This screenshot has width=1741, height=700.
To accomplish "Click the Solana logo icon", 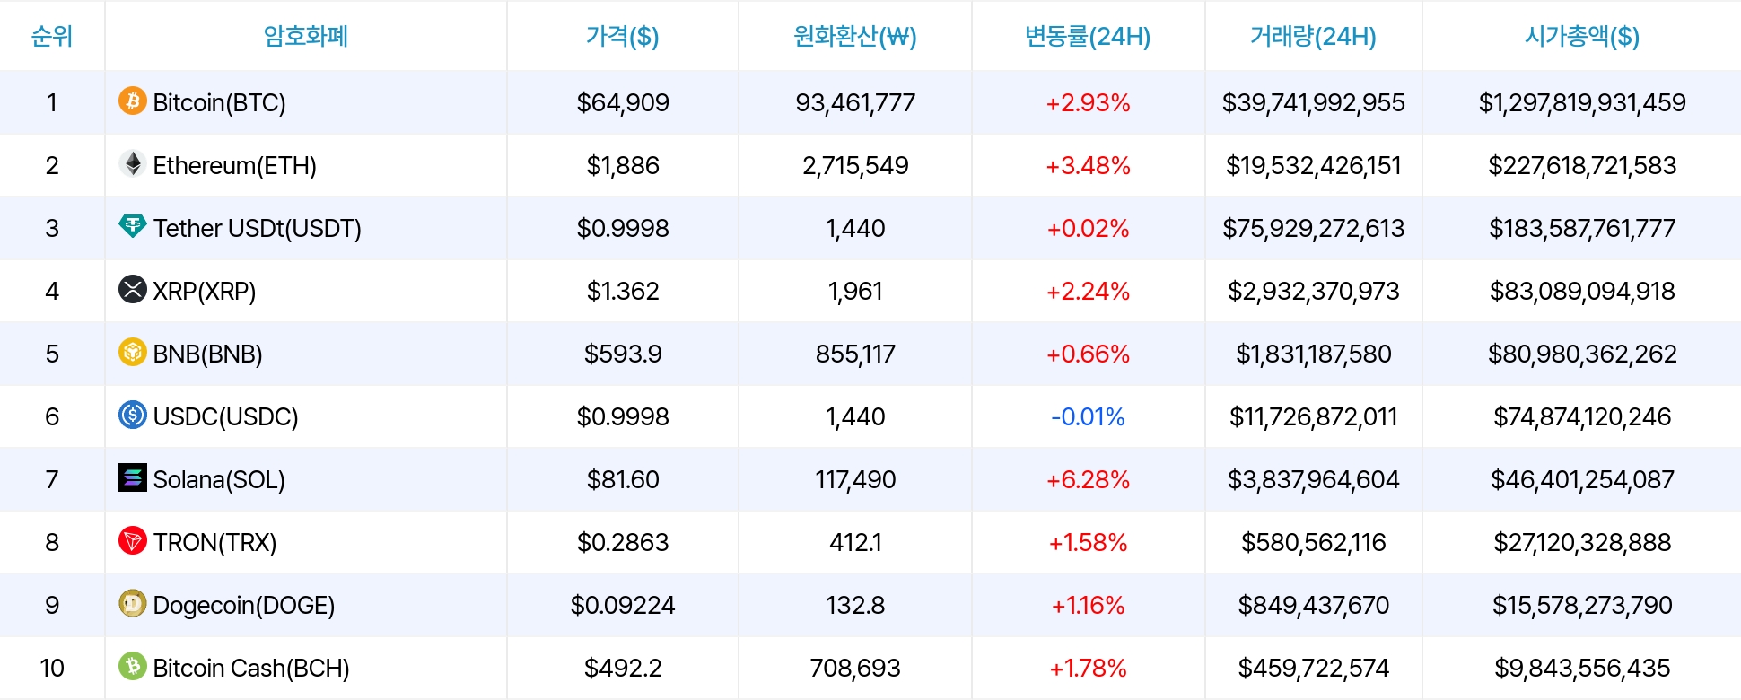I will point(133,477).
